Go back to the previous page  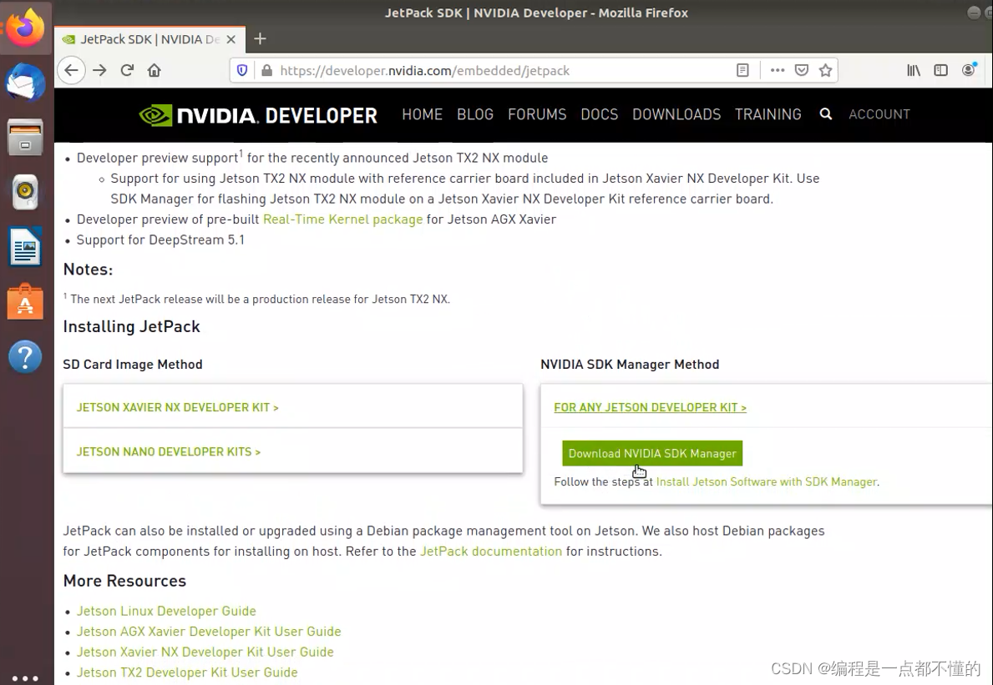(x=72, y=70)
